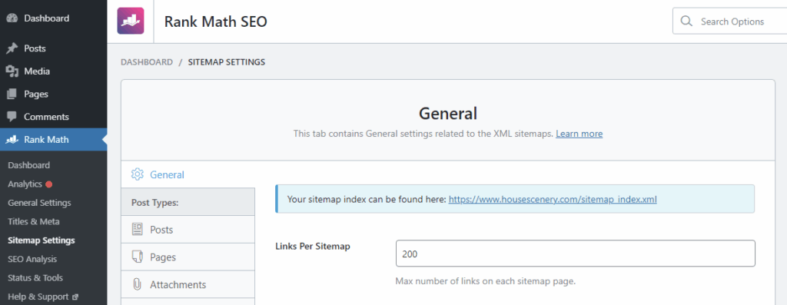Image resolution: width=787 pixels, height=305 pixels.
Task: Click the search magnifier icon
Action: [x=686, y=22]
